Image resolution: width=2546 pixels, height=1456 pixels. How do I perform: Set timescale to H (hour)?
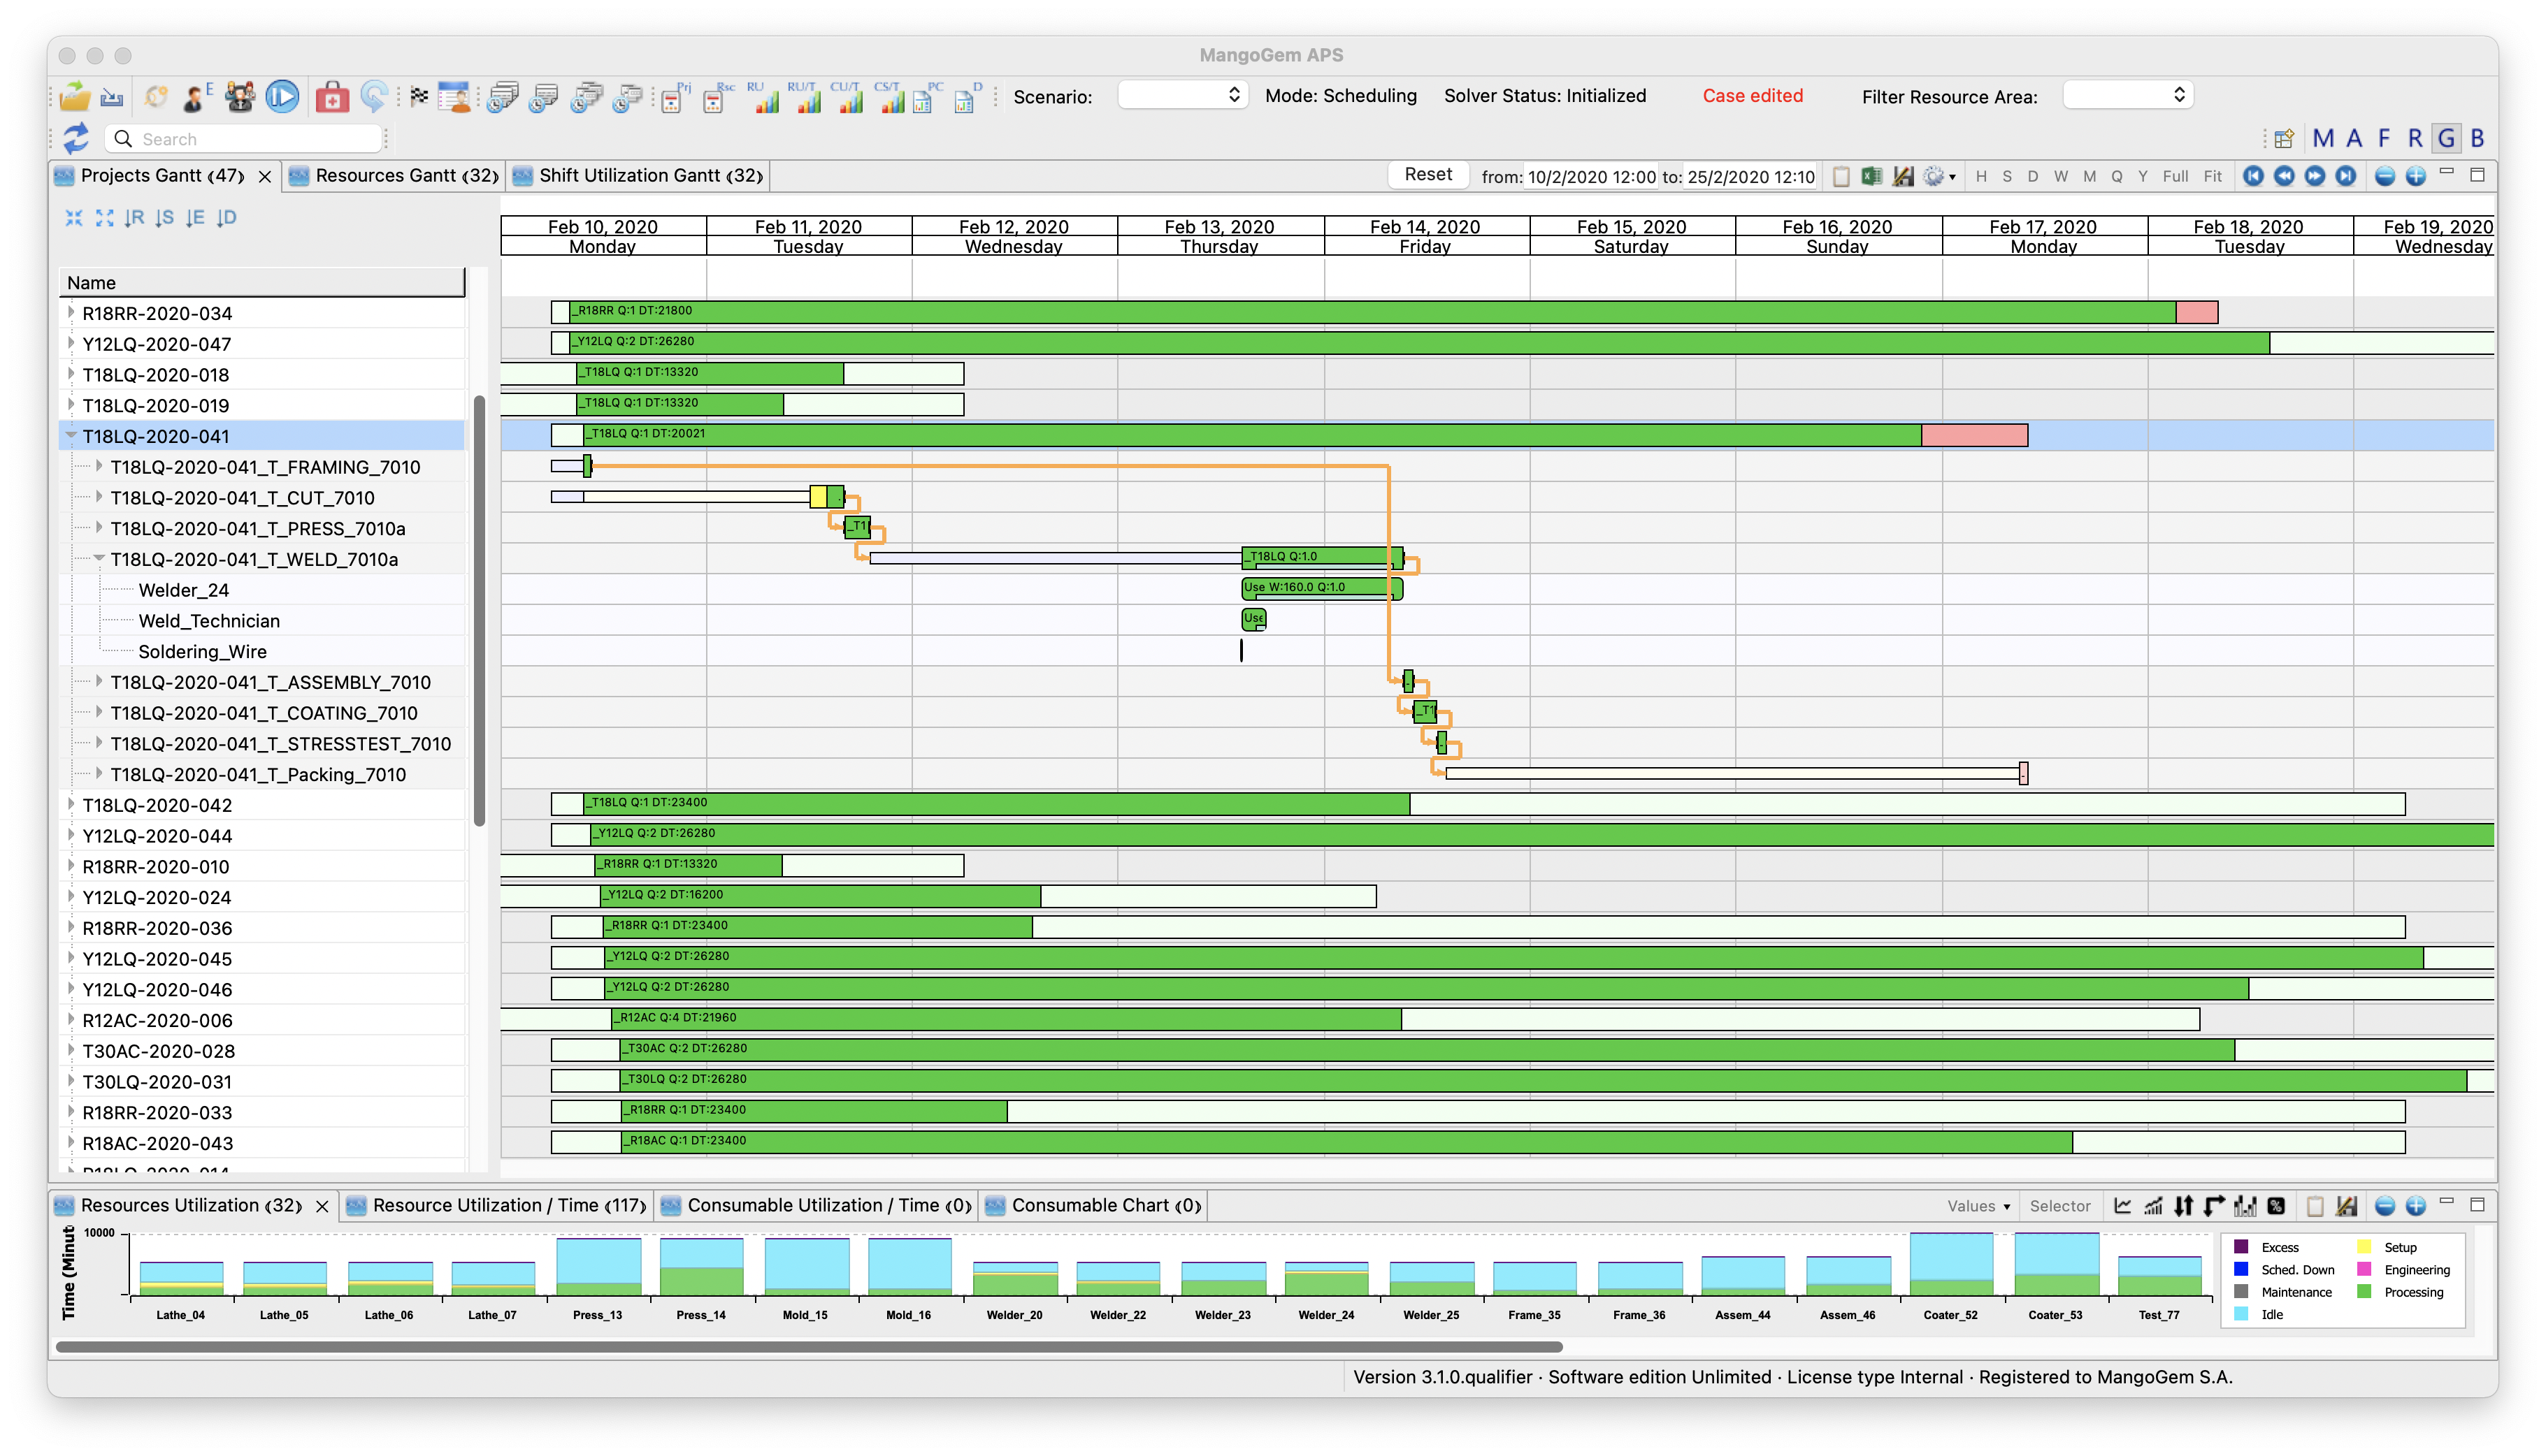coord(1980,176)
